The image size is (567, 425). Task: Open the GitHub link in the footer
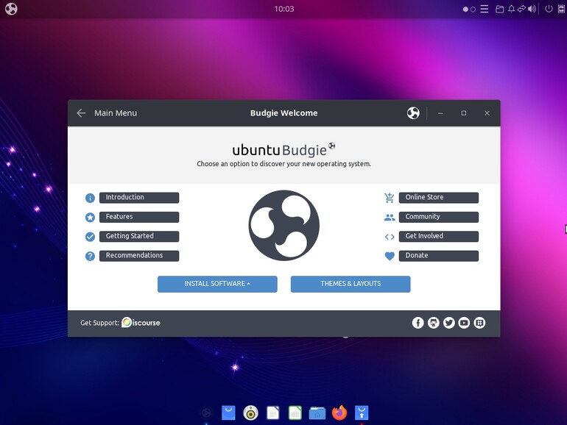click(x=433, y=323)
